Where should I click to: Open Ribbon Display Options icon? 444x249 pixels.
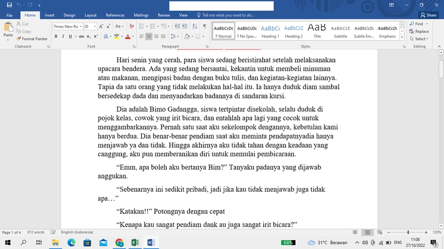pyautogui.click(x=391, y=5)
